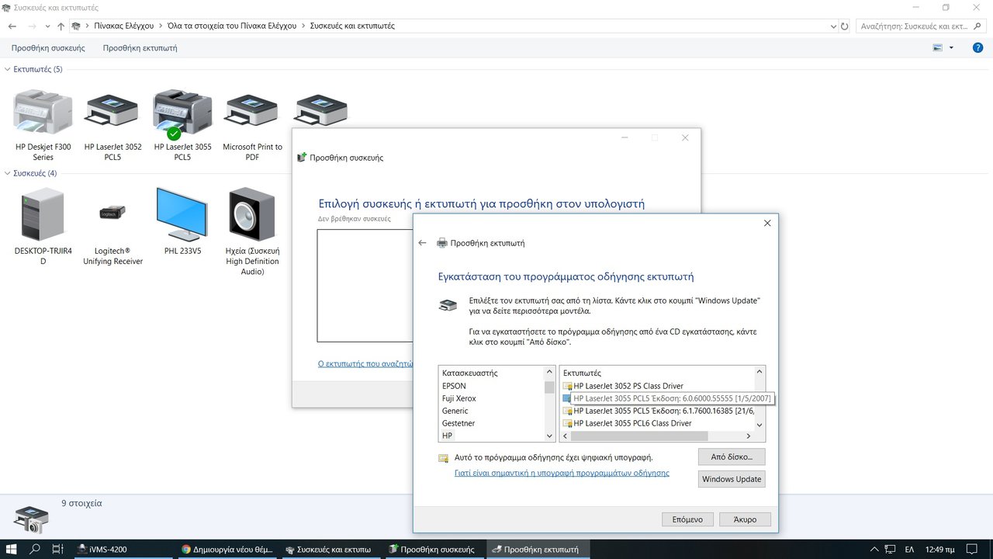Open the driver signing importance link
993x559 pixels.
[x=562, y=473]
